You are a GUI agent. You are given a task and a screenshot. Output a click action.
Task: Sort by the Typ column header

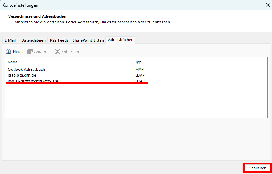(197, 62)
